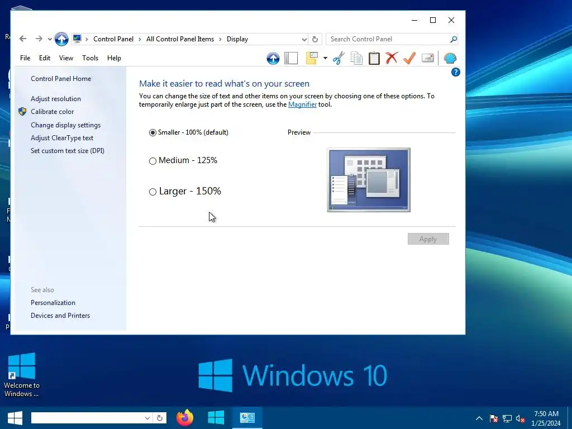
Task: Click the orange checkmark Properties icon
Action: point(409,58)
